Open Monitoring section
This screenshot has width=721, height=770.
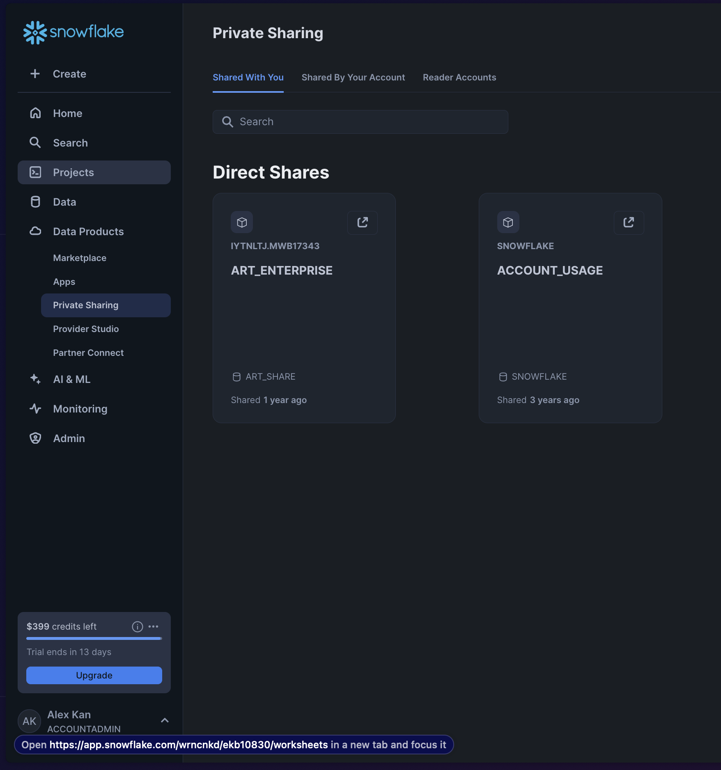pyautogui.click(x=94, y=409)
